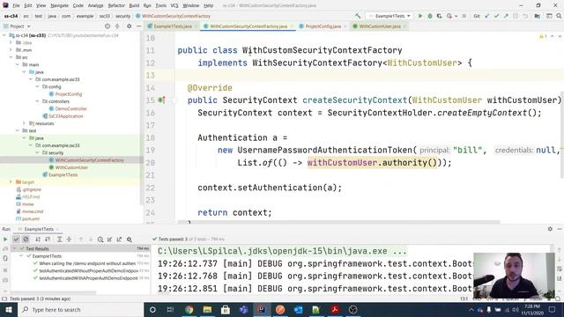Click locate file target icon in Project panel

tap(108, 26)
